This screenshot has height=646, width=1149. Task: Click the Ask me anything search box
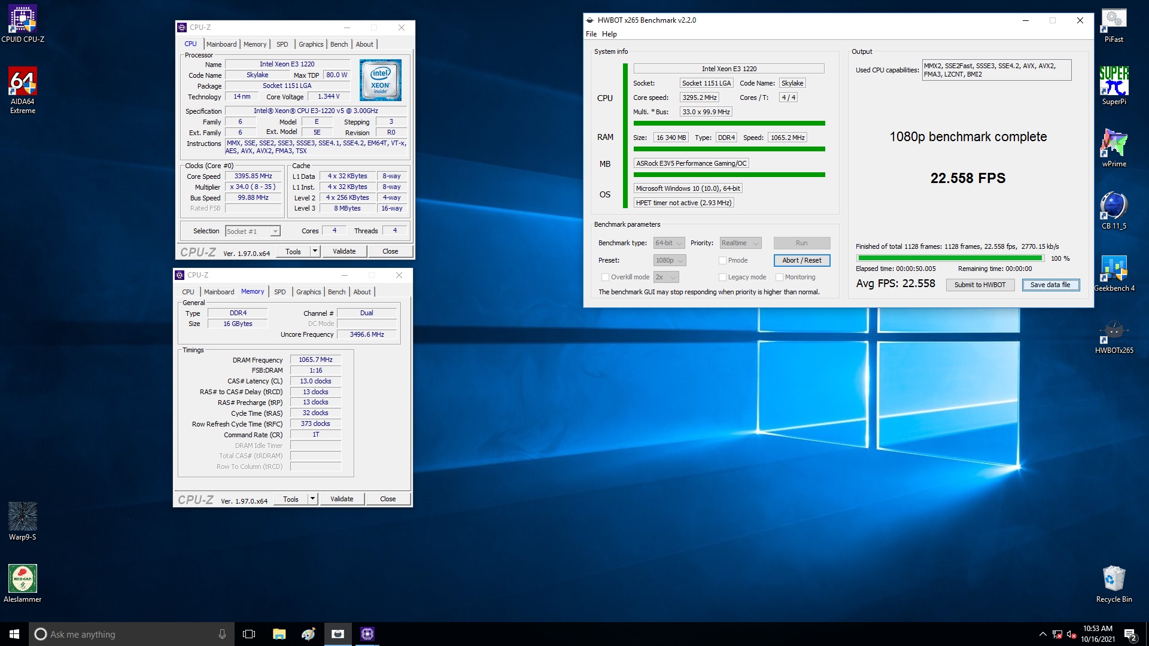pos(132,634)
